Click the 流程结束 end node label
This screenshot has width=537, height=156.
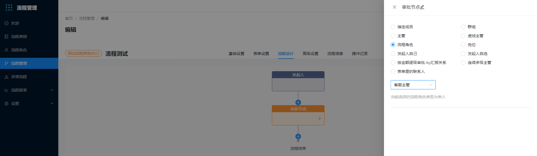pyautogui.click(x=298, y=148)
